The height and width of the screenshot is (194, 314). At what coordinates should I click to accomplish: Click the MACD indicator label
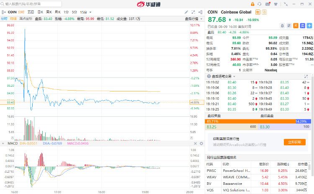pos(13,144)
